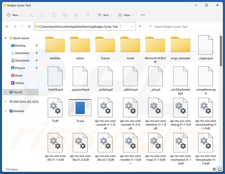This screenshot has width=225, height=174.
Task: Select the script_examples folder
Action: click(180, 48)
